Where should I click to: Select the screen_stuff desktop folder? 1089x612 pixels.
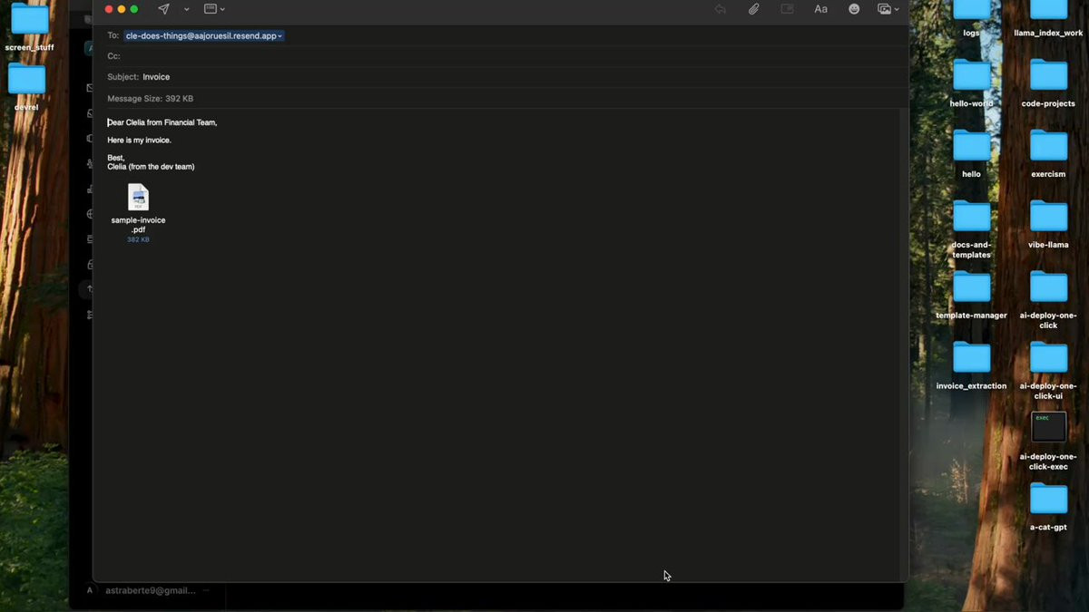[x=29, y=20]
